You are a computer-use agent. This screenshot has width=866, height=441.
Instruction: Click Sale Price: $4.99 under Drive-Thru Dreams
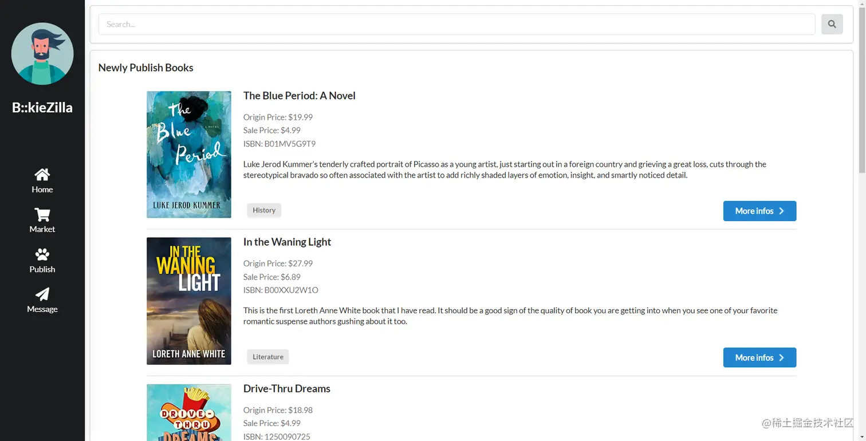(x=271, y=423)
